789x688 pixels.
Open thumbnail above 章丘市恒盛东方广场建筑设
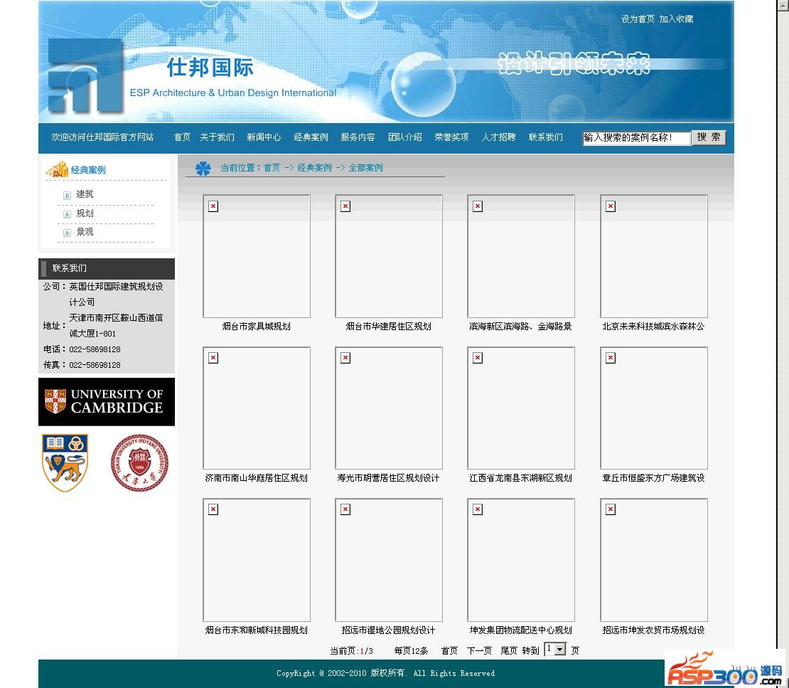[x=654, y=408]
